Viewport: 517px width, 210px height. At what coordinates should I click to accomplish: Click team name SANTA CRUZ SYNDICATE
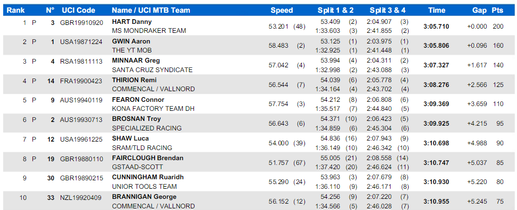(x=152, y=70)
